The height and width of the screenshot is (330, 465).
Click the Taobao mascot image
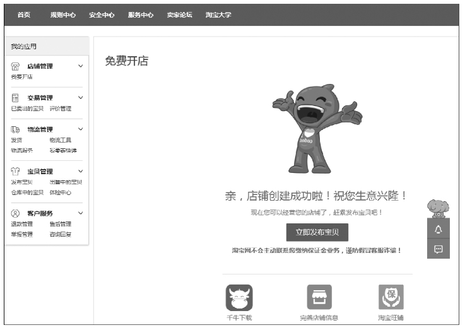(x=317, y=129)
